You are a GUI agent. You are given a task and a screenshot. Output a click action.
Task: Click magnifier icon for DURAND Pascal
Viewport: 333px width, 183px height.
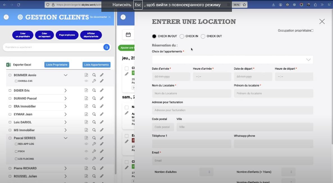94,99
